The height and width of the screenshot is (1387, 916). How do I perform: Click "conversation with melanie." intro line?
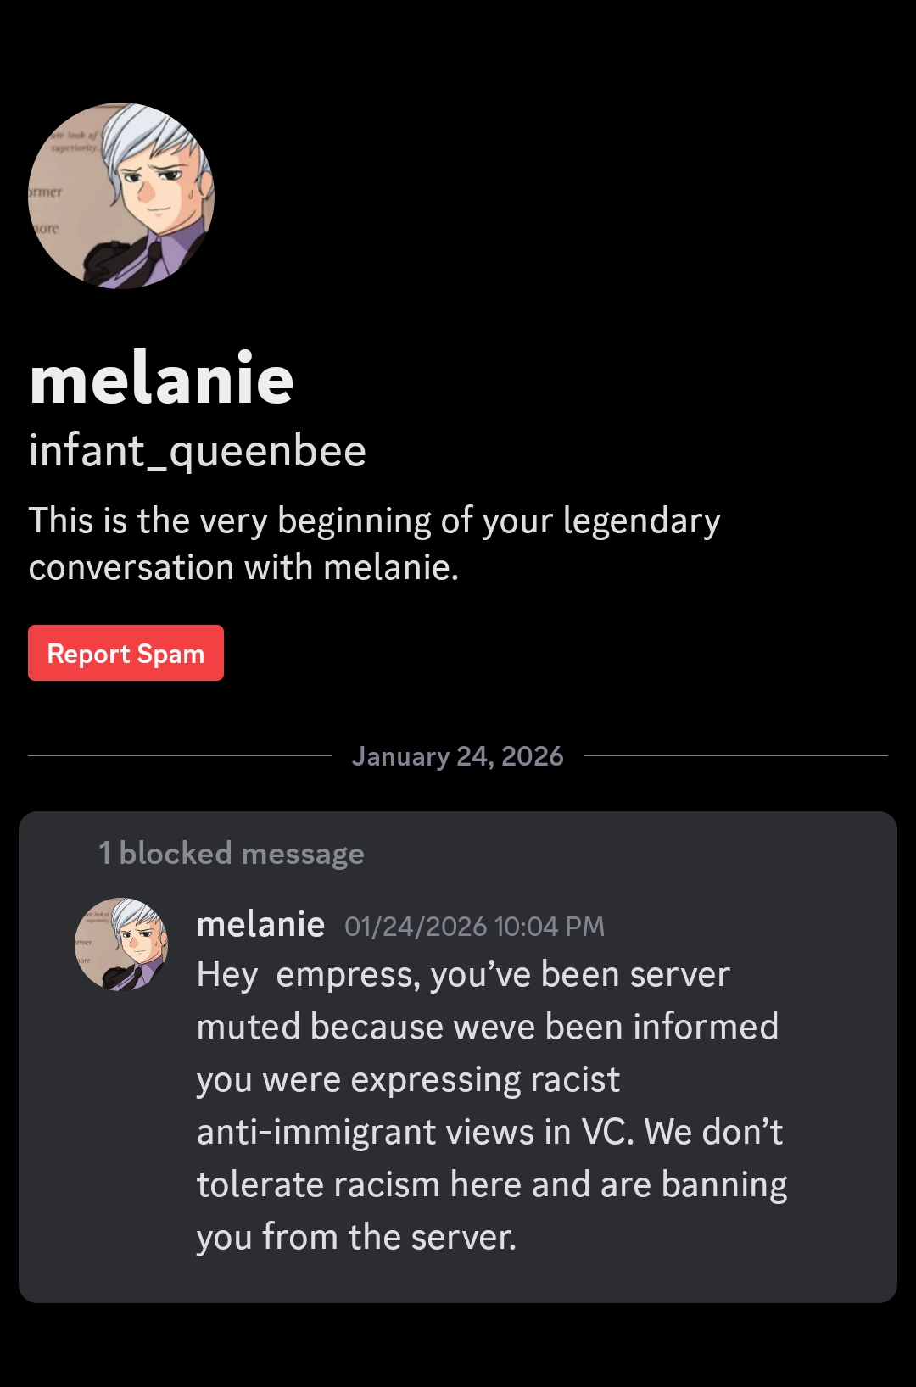243,567
